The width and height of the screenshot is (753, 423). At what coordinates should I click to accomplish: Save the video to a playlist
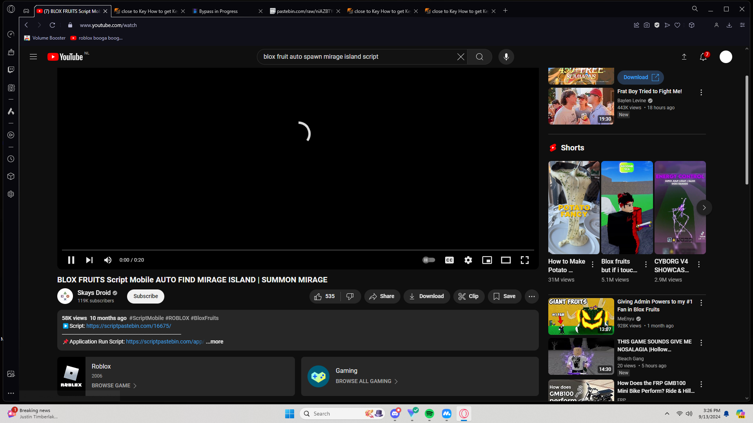tap(505, 296)
